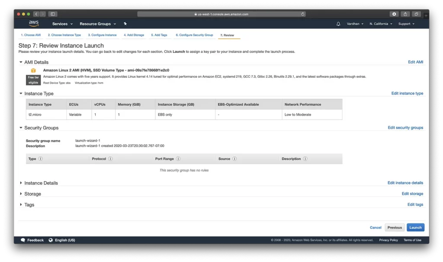The height and width of the screenshot is (262, 443).
Task: Collapse the Security Groups section
Action: (21, 128)
